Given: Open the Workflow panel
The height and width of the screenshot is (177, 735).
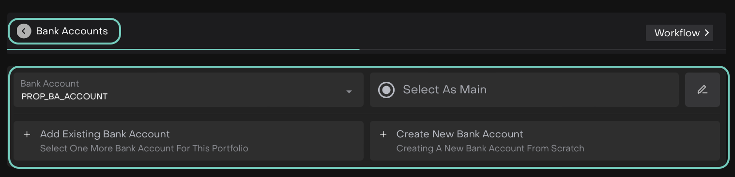Looking at the screenshot, I should click(679, 33).
